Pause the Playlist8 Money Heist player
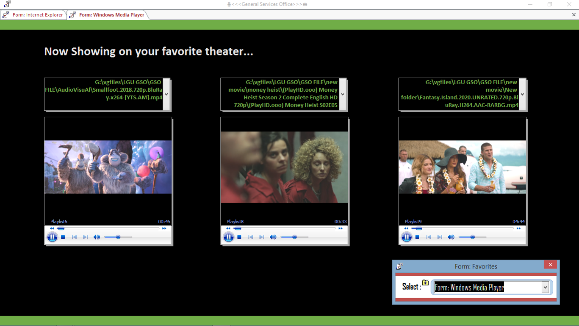 (x=228, y=237)
